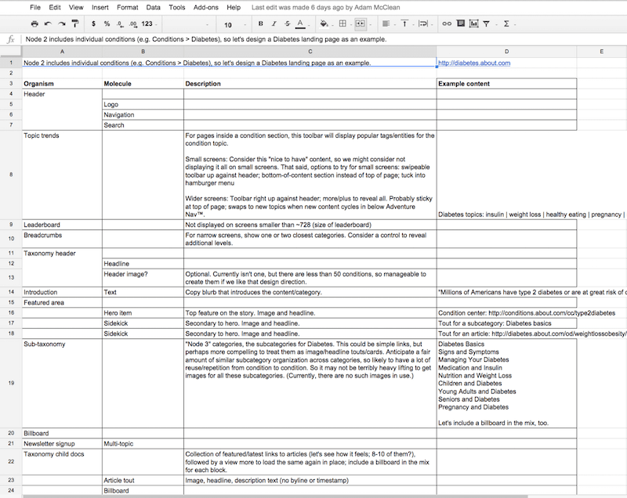Format selection as currency
This screenshot has width=627, height=498.
(93, 24)
